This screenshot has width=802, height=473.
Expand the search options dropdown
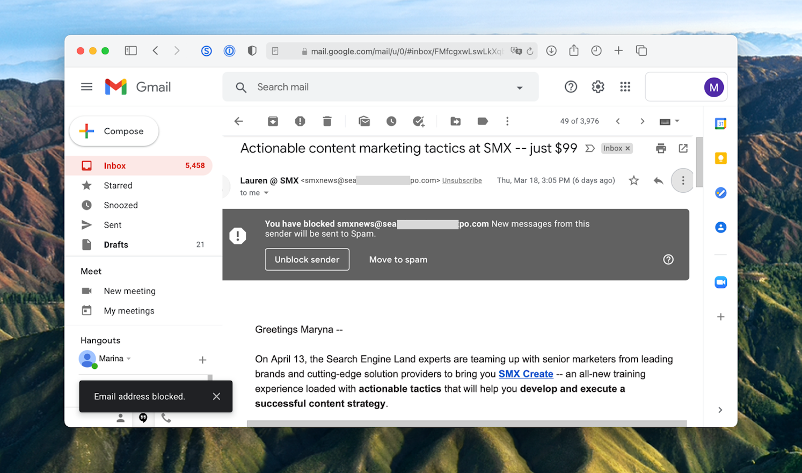(519, 86)
